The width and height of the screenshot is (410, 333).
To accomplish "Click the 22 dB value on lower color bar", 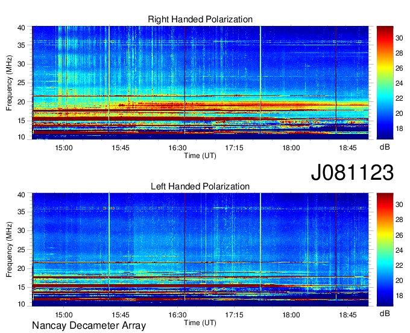I will coord(399,265).
